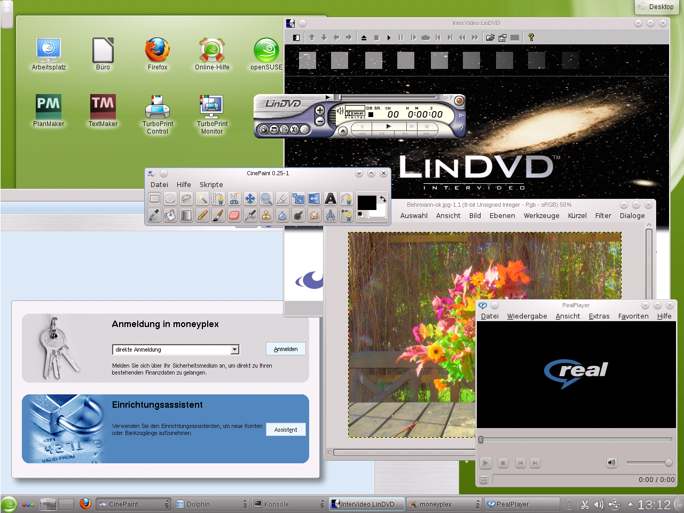684x513 pixels.
Task: Open the TurboPrint Monitor desktop icon
Action: [x=212, y=114]
